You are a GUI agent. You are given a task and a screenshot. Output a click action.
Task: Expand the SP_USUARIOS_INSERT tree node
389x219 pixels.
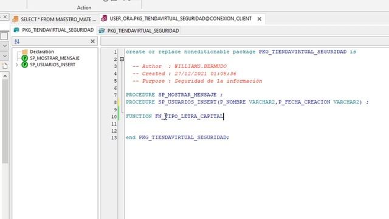point(16,65)
